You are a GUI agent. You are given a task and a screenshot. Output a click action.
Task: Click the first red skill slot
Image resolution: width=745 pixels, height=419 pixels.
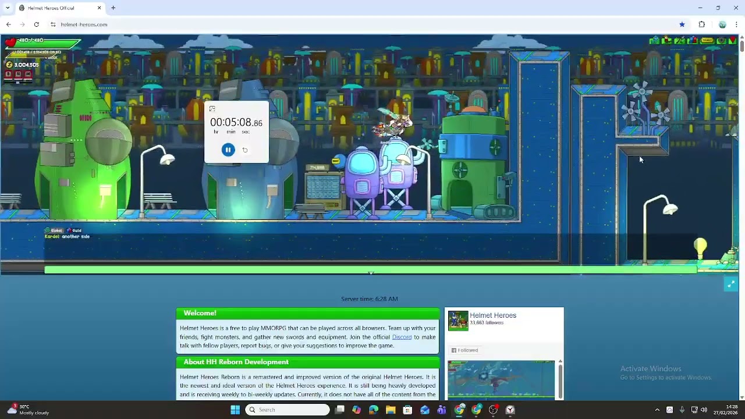[x=9, y=74]
